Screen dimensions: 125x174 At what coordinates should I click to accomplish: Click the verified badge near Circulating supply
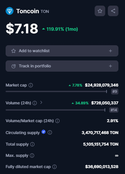[x=44, y=132]
